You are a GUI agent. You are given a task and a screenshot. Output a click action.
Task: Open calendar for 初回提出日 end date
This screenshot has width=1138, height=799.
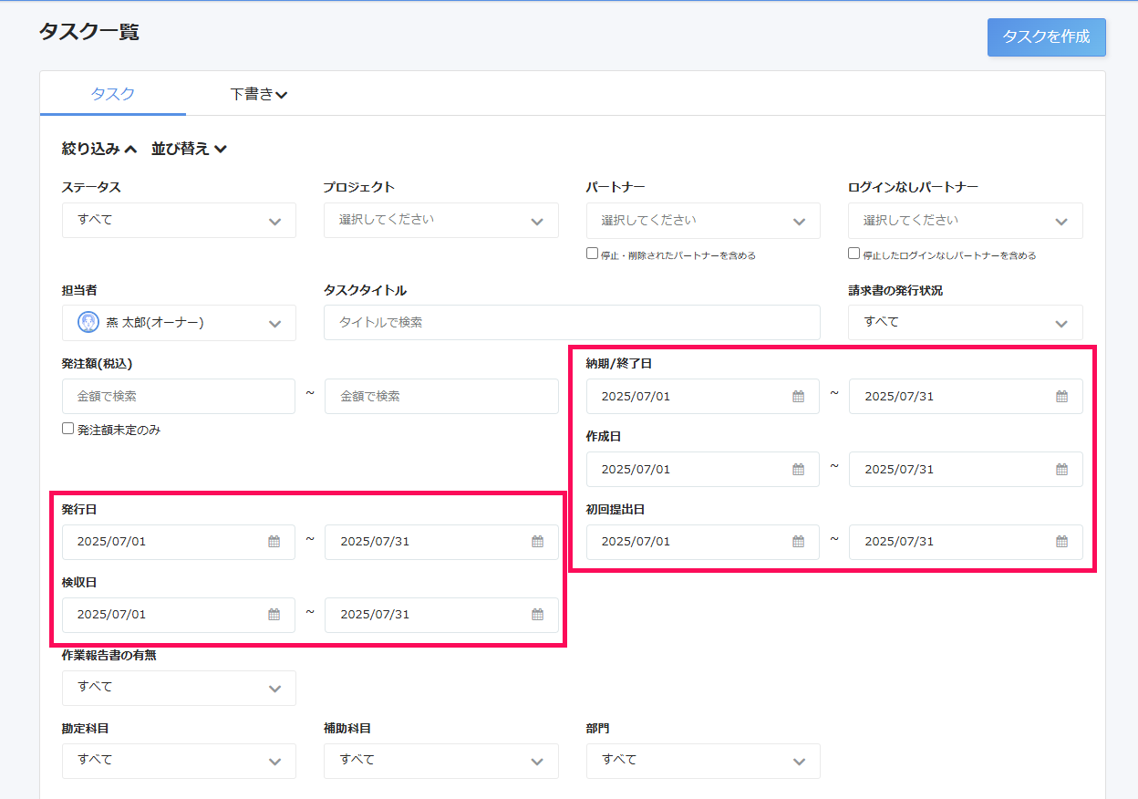click(x=1062, y=542)
